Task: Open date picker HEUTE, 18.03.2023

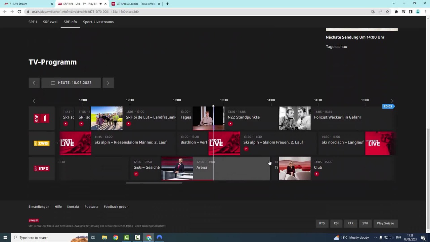Action: click(x=71, y=83)
